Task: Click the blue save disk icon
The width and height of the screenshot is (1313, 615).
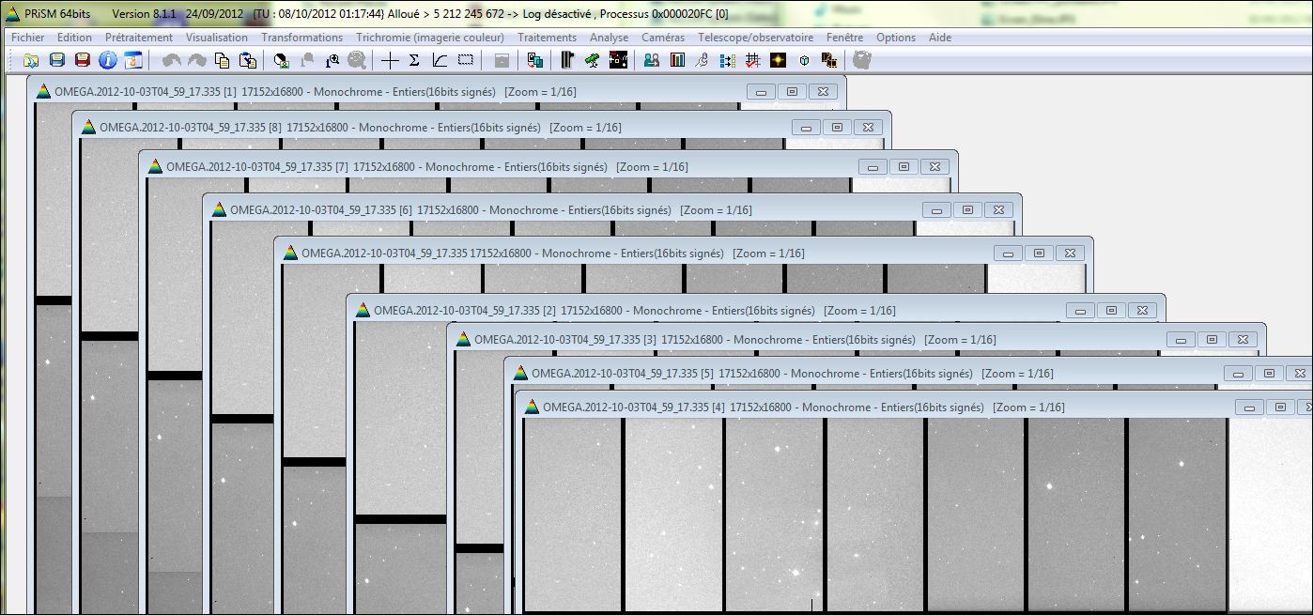Action: point(56,60)
